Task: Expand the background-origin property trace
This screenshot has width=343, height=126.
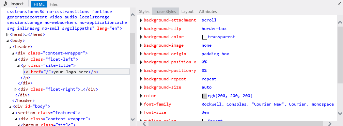Action: (141, 54)
